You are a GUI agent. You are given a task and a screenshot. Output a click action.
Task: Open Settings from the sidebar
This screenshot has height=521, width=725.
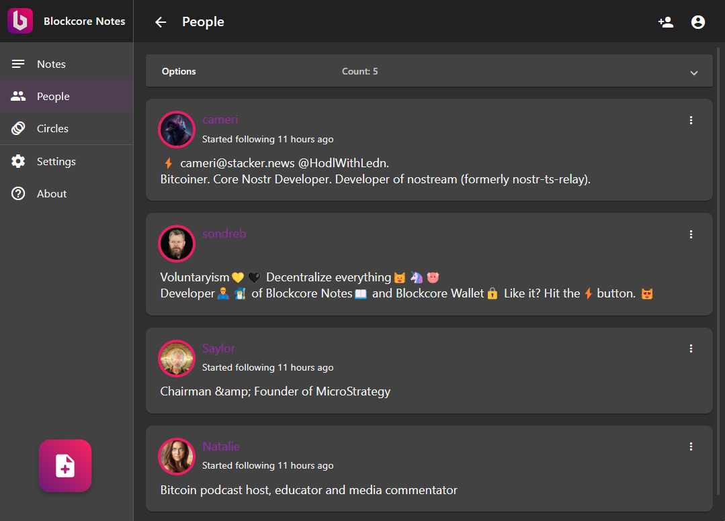point(56,162)
